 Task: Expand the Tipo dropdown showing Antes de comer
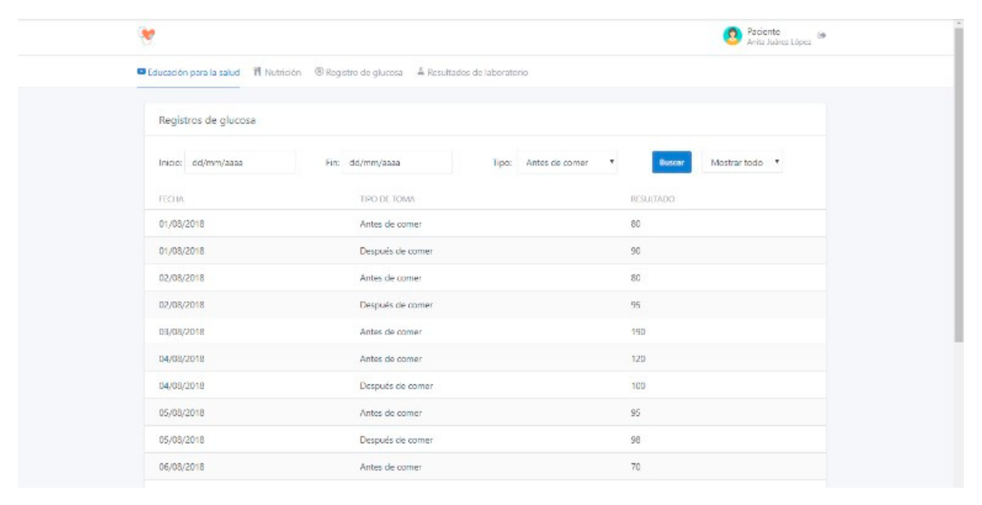(567, 163)
